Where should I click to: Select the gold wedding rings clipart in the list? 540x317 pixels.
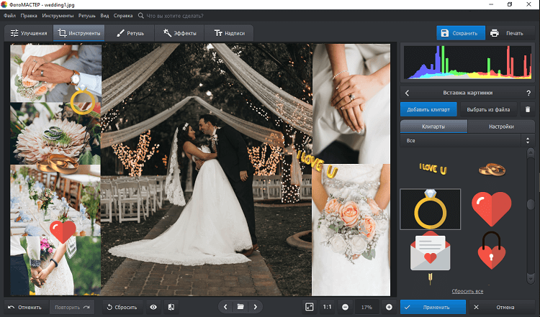tap(492, 169)
